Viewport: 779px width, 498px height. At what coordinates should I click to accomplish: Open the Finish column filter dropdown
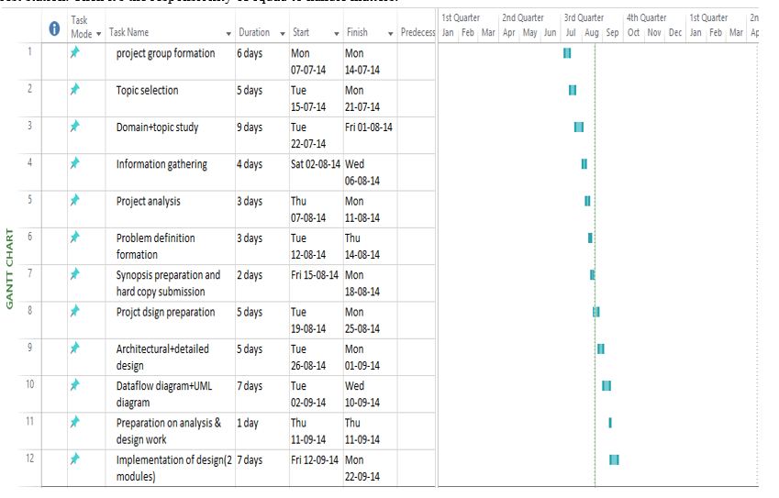(x=391, y=34)
